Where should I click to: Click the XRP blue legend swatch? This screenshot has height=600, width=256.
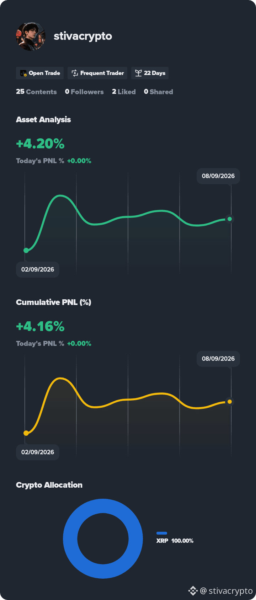162,533
